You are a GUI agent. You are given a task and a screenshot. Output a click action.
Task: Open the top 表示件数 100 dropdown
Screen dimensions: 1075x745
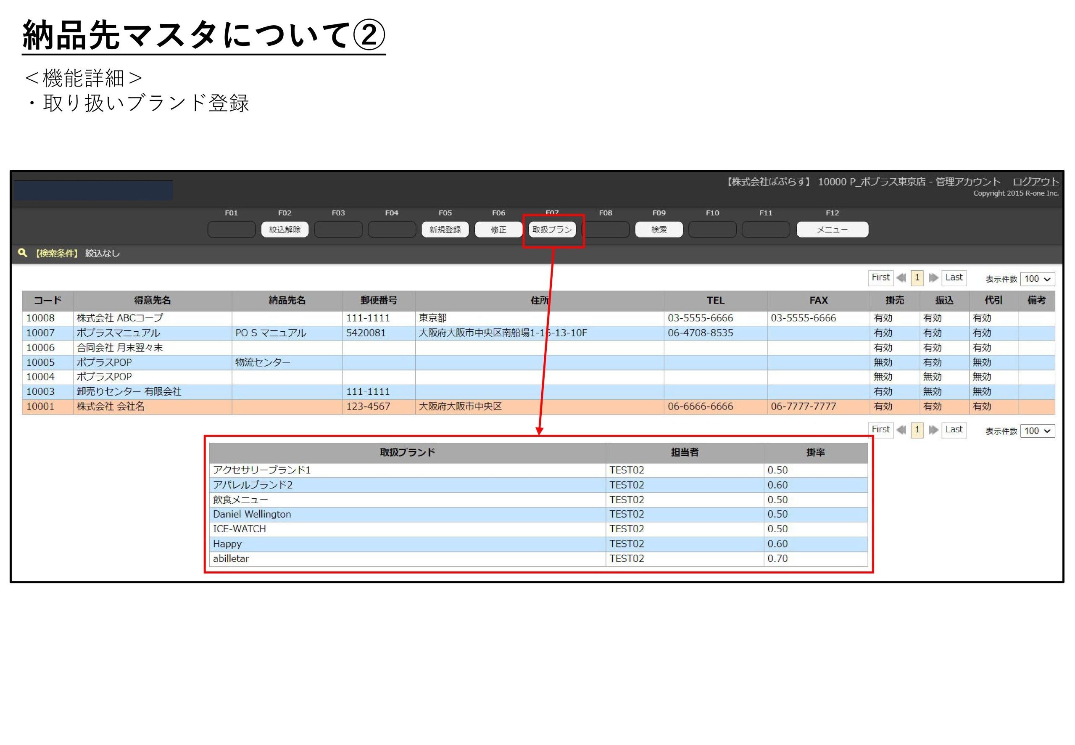[1037, 279]
